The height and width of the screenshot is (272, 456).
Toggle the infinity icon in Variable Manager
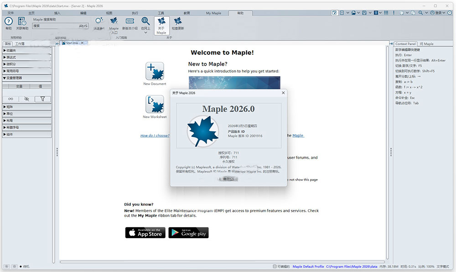tap(10, 99)
